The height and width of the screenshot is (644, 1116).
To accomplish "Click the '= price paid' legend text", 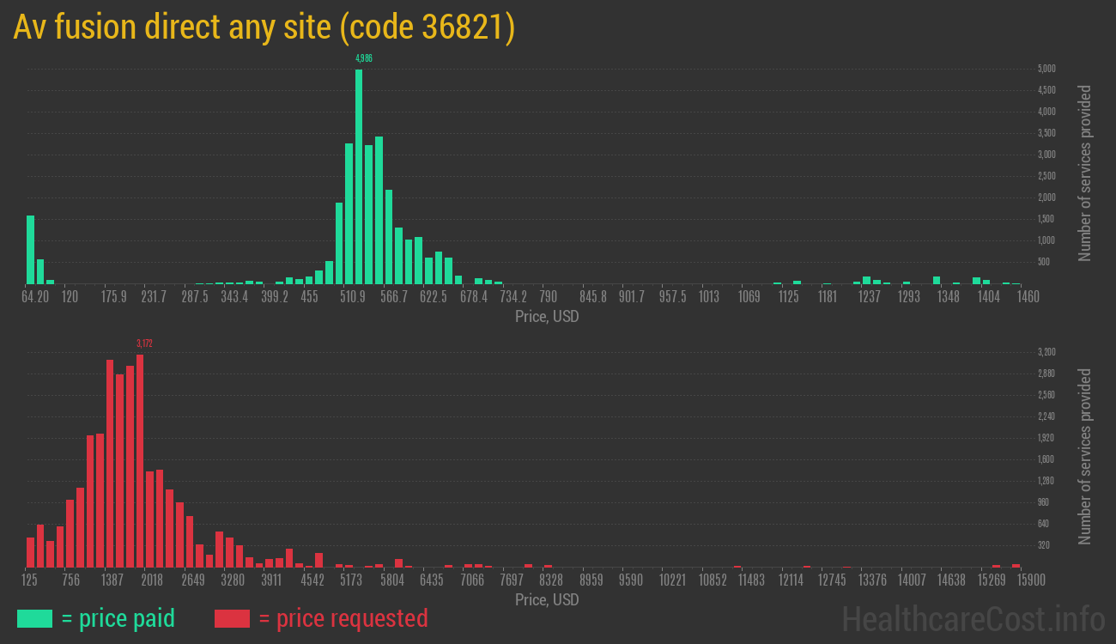I will tap(118, 618).
